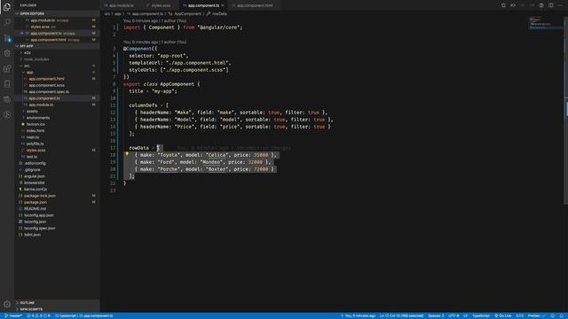568x319 pixels.
Task: Click the notifications bell in the status bar
Action: (x=562, y=315)
